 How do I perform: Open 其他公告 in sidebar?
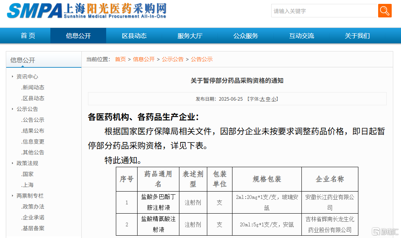[x=33, y=152]
